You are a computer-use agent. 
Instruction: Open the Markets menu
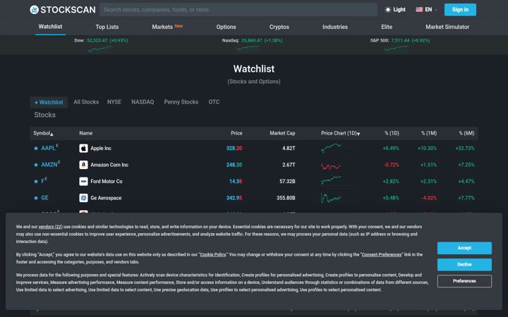pos(162,27)
